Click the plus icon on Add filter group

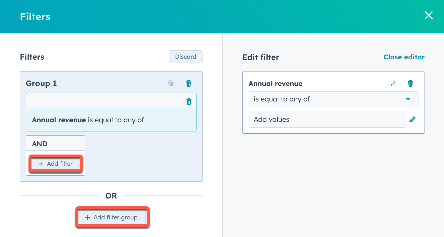pos(88,217)
